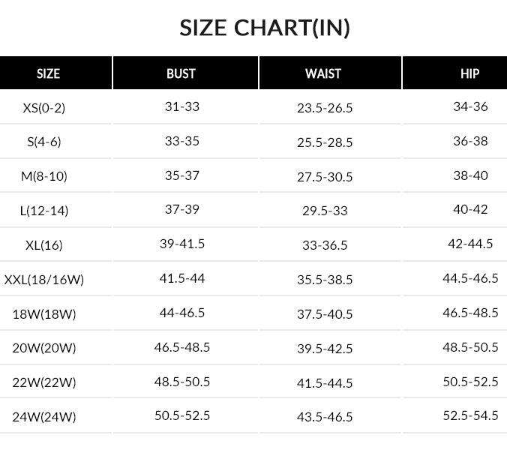This screenshot has width=507, height=450.
Task: Click the 20W(20W) size label
Action: pyautogui.click(x=44, y=348)
